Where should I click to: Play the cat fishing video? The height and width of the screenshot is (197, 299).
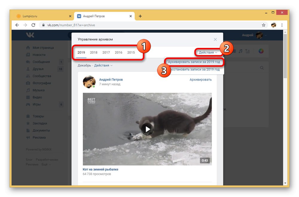(x=147, y=129)
